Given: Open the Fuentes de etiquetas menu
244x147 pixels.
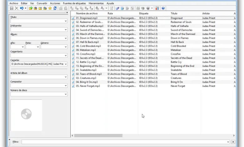Looking at the screenshot, I should (x=74, y=3).
